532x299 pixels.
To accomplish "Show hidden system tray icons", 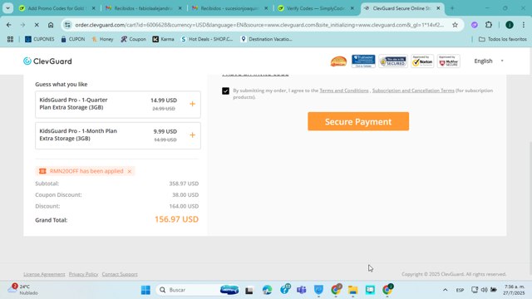I will click(446, 290).
